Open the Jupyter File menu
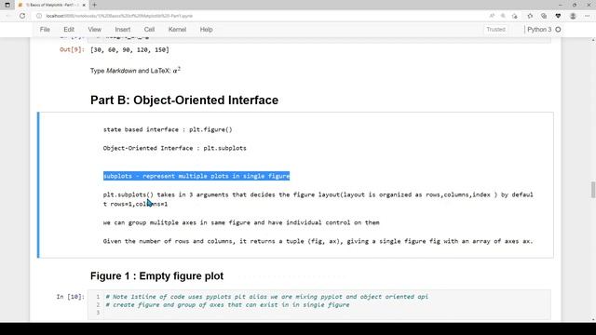596x335 pixels. [x=45, y=30]
